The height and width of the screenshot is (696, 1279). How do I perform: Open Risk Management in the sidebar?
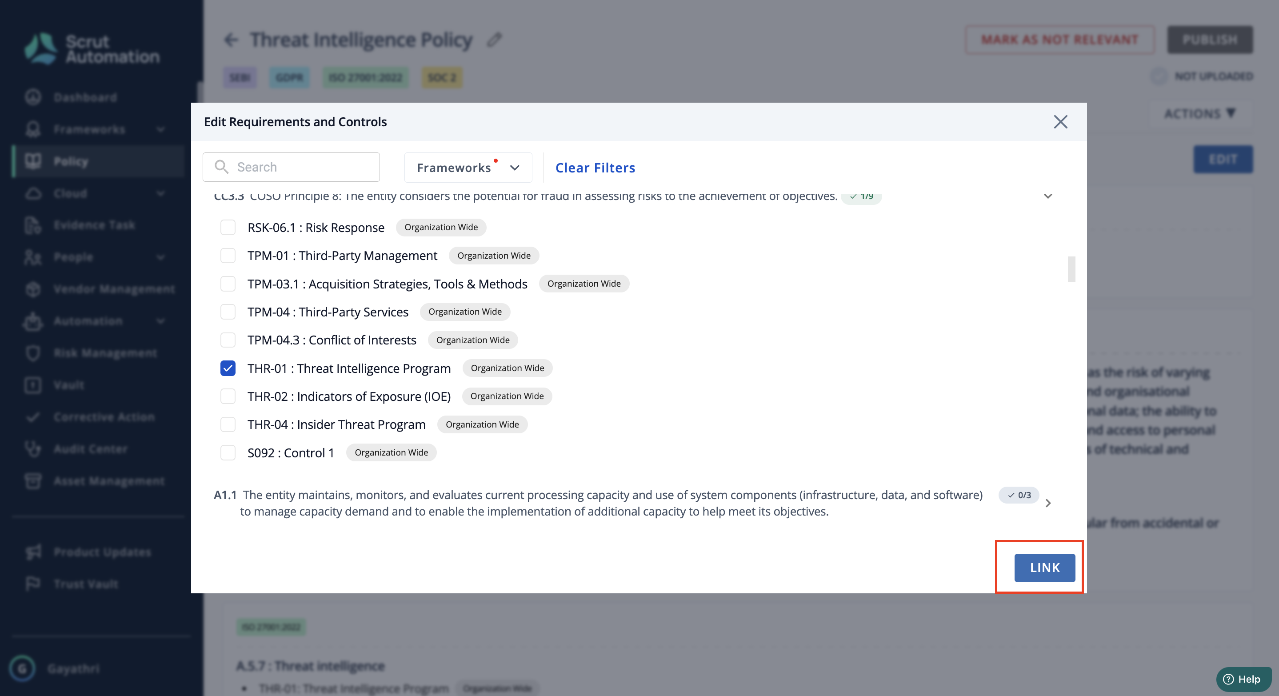click(105, 353)
